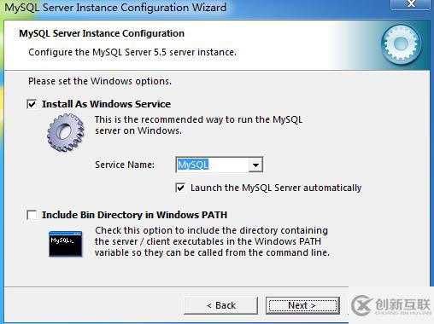Screen dimensions: 434x324
Task: Click 'Include Bin Directory in Windows PATH' label
Action: pos(134,215)
